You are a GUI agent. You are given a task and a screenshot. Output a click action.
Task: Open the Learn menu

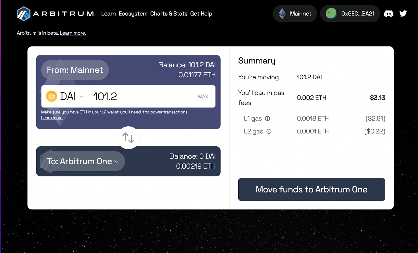108,14
